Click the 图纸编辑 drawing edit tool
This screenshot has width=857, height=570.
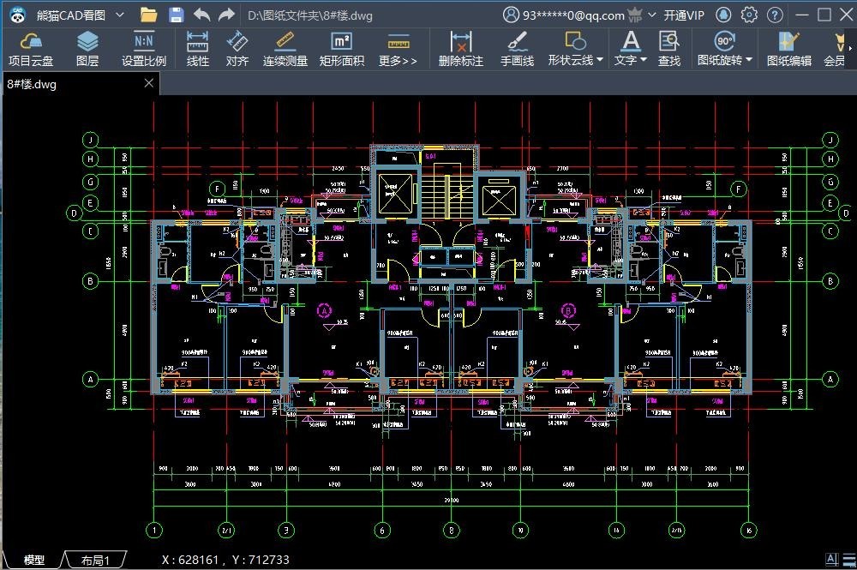(788, 49)
